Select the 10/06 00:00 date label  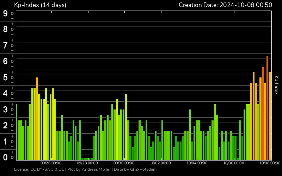(233, 163)
